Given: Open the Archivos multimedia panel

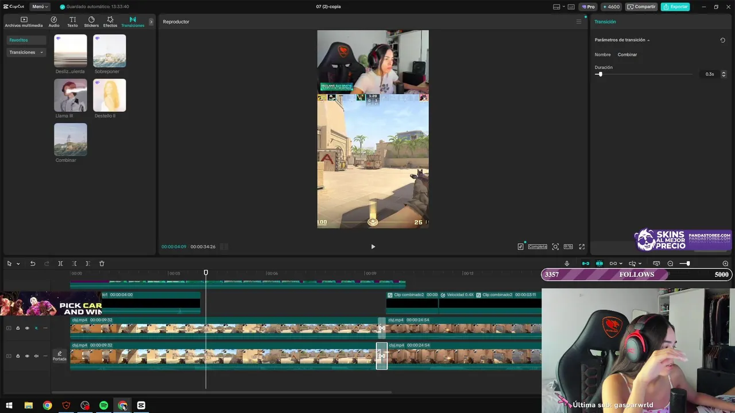Looking at the screenshot, I should click(24, 22).
